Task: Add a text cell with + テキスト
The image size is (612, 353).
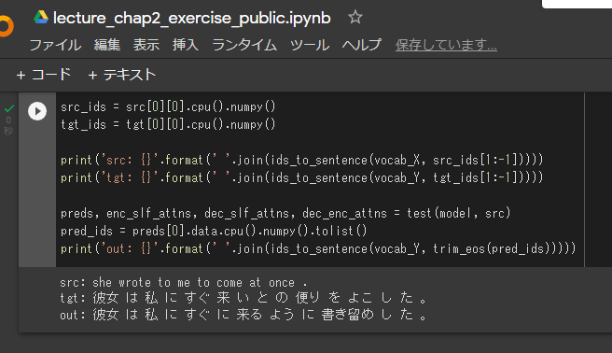Action: pos(122,75)
